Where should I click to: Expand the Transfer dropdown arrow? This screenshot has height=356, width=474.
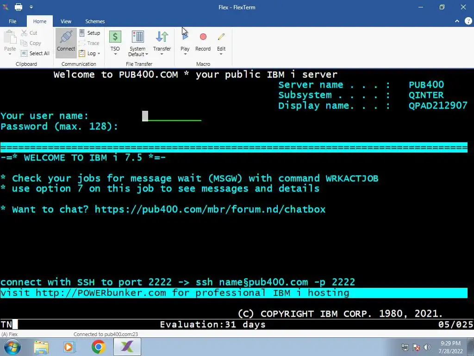click(x=162, y=54)
